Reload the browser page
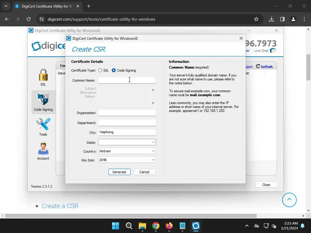Image resolution: width=311 pixels, height=233 pixels. (x=29, y=19)
